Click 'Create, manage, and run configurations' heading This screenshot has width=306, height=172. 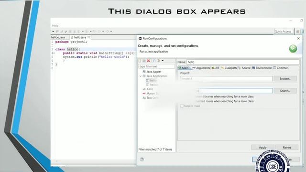[x=168, y=46]
